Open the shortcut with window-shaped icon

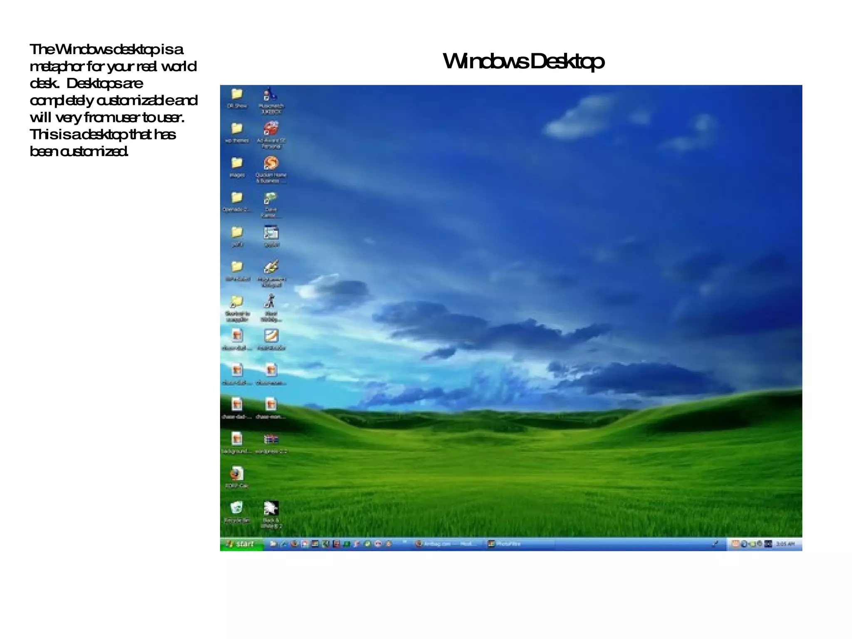pyautogui.click(x=271, y=236)
